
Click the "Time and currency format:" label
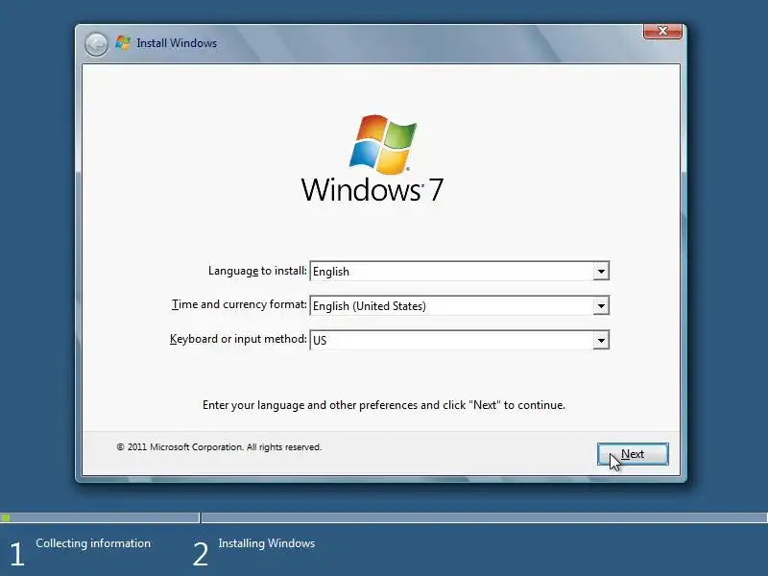click(239, 304)
